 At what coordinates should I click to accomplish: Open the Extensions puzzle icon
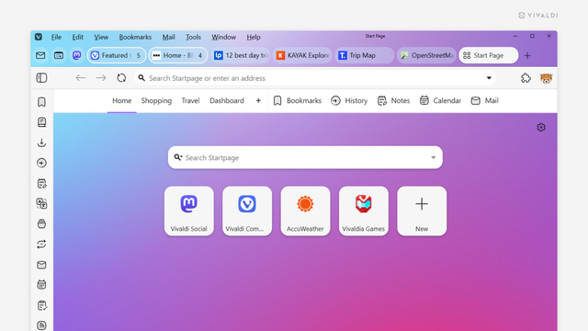tap(526, 78)
